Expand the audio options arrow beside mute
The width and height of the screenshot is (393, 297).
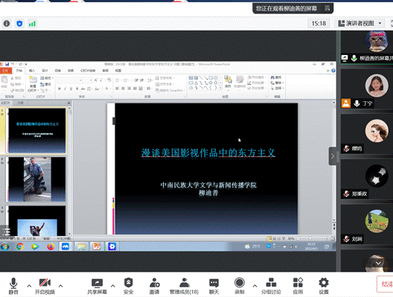29,286
